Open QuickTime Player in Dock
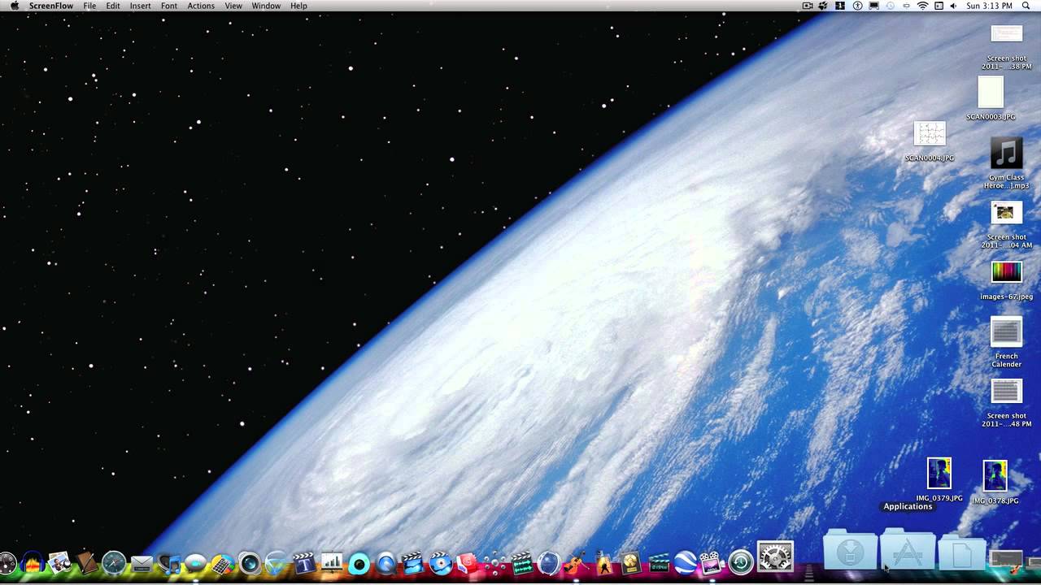 385,563
